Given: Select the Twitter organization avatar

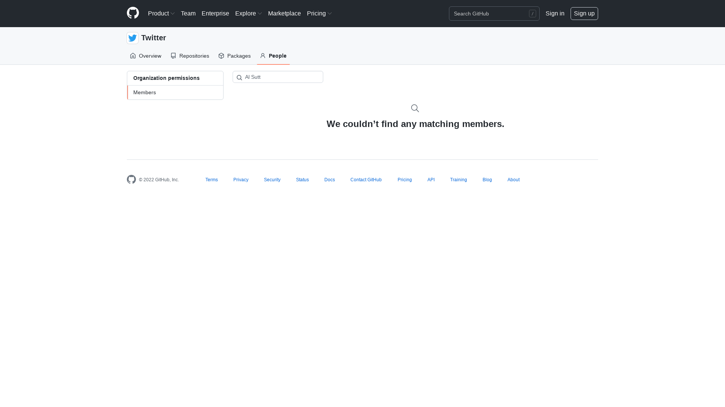Looking at the screenshot, I should point(132,38).
